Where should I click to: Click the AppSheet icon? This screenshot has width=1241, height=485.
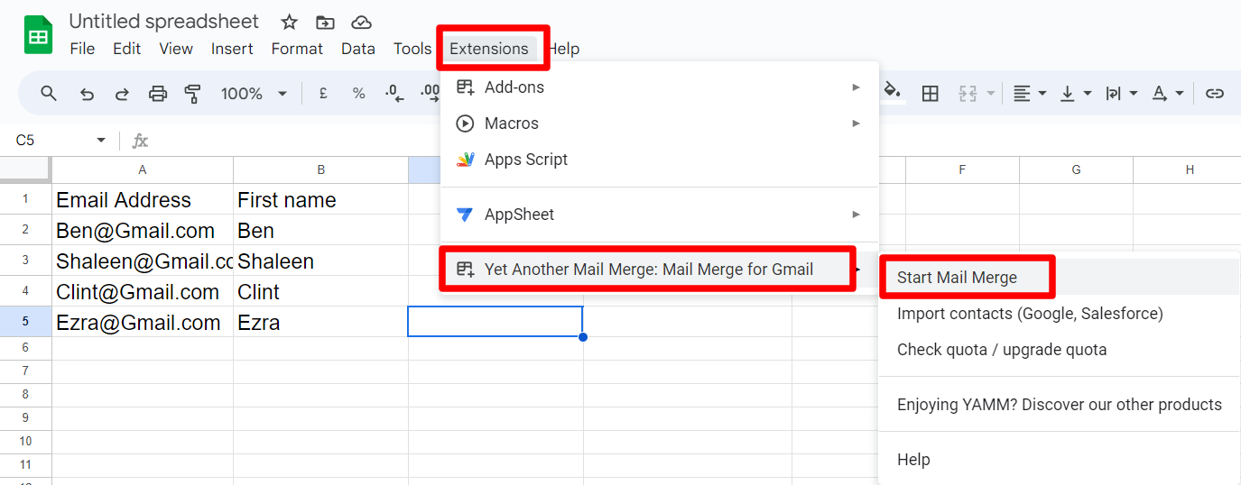(x=465, y=215)
